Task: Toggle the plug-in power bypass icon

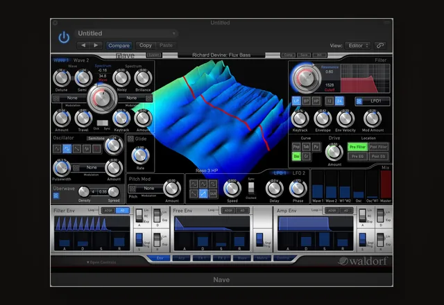Action: tap(64, 37)
